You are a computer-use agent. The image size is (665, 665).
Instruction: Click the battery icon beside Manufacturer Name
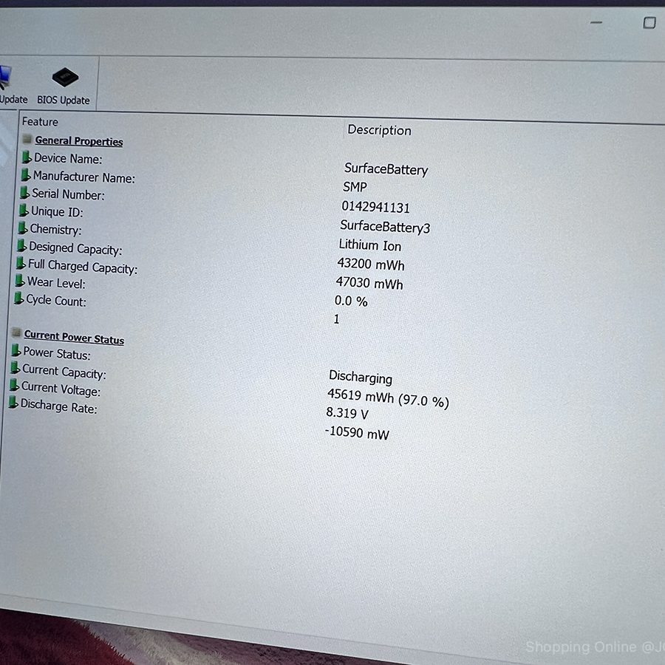tap(26, 174)
